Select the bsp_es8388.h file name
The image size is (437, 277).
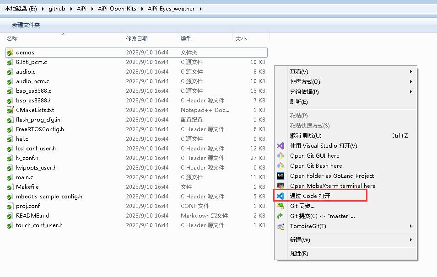[34, 101]
